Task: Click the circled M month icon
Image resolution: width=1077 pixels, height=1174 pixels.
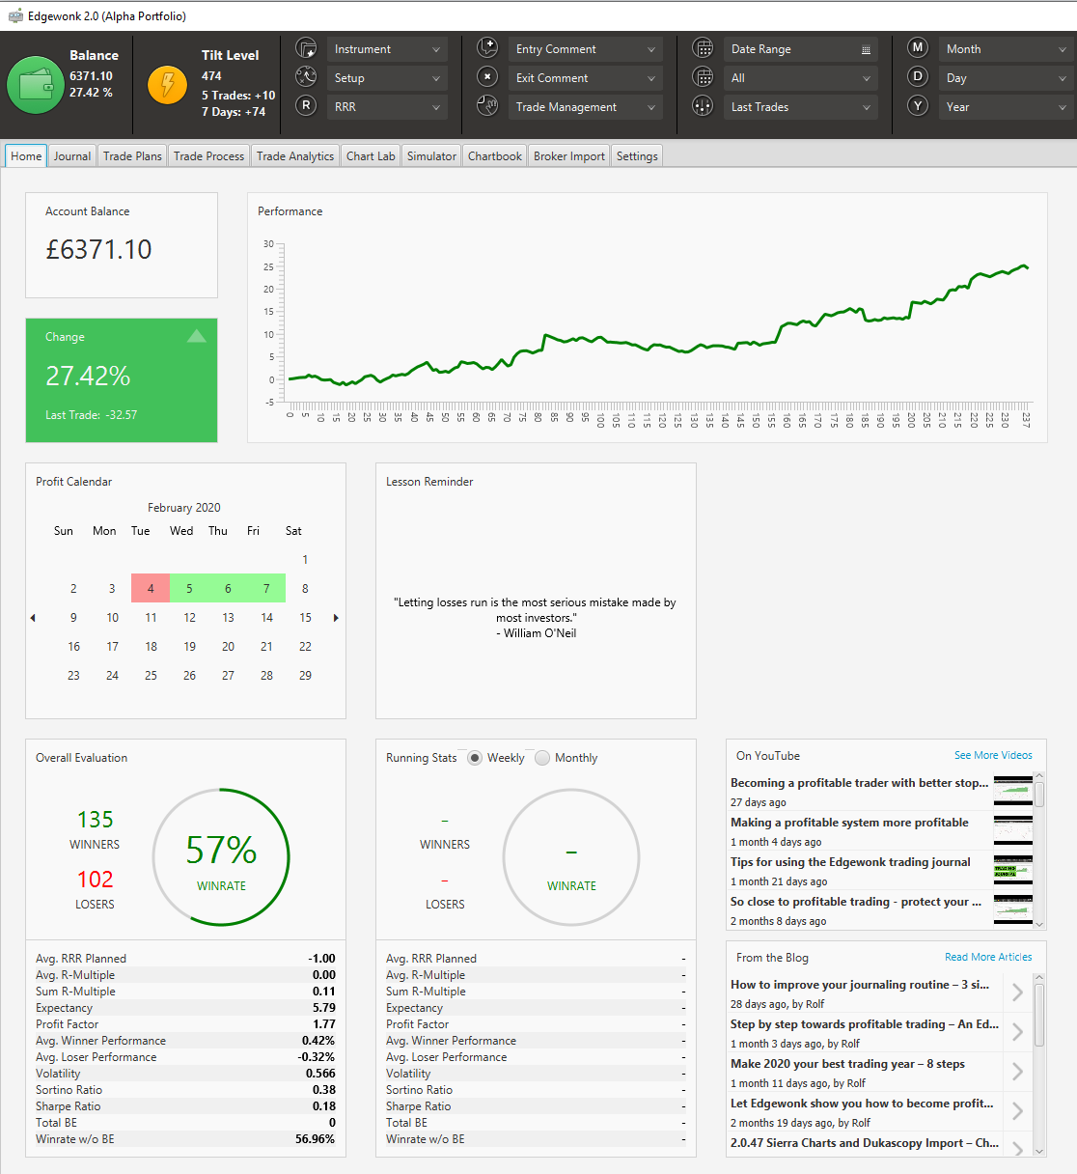Action: tap(918, 47)
